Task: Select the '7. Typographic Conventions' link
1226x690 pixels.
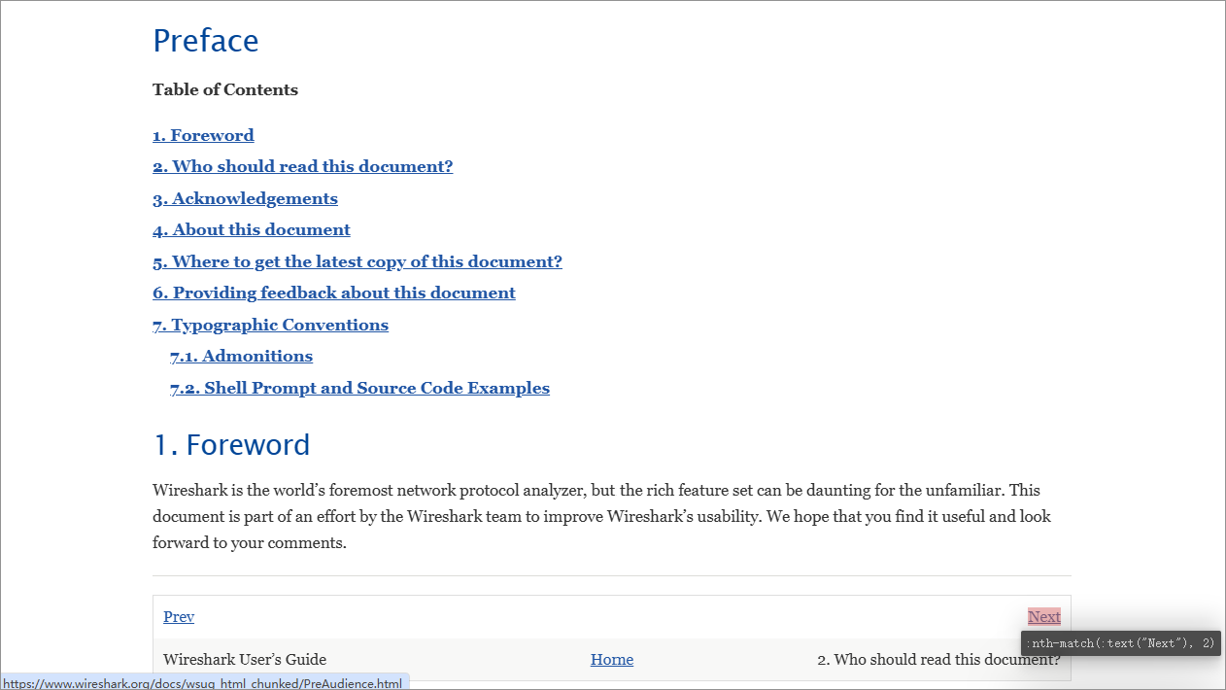Action: point(270,325)
